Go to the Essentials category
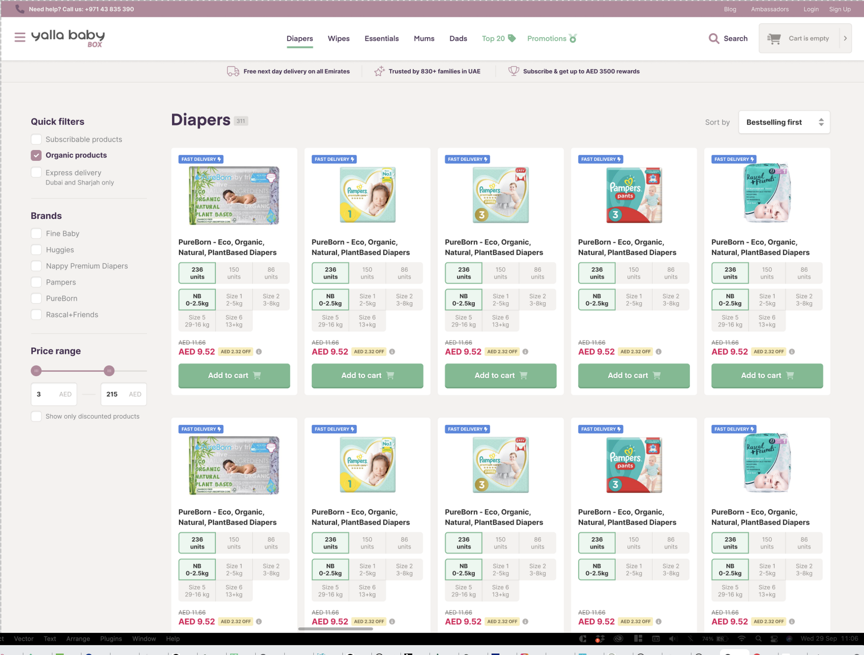This screenshot has width=864, height=655. tap(381, 38)
